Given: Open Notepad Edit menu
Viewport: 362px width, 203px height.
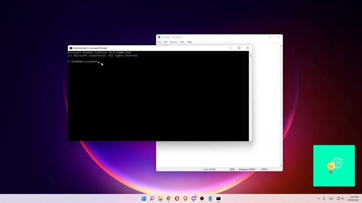Looking at the screenshot, I should click(165, 42).
